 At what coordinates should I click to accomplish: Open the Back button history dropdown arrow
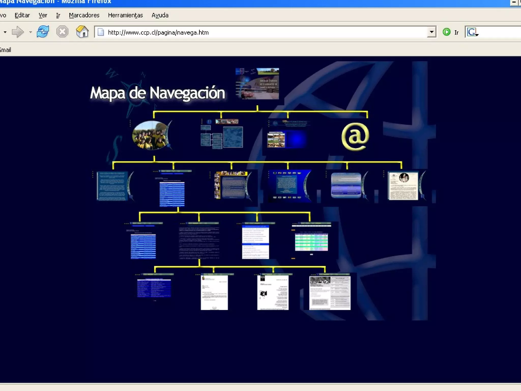(x=5, y=32)
